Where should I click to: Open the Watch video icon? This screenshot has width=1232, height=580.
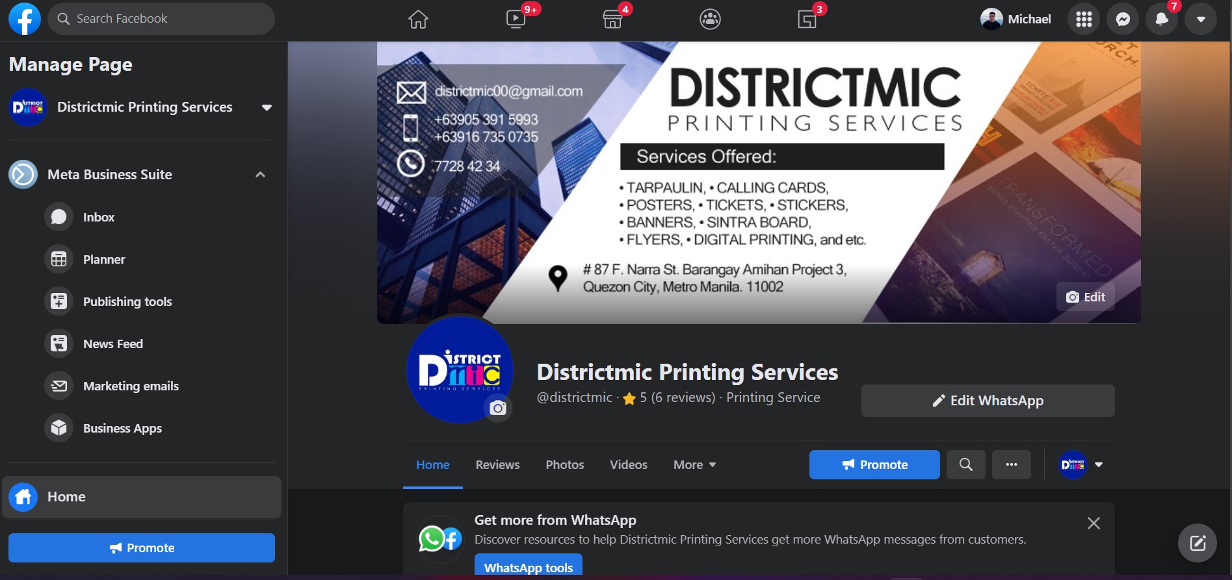pyautogui.click(x=516, y=19)
